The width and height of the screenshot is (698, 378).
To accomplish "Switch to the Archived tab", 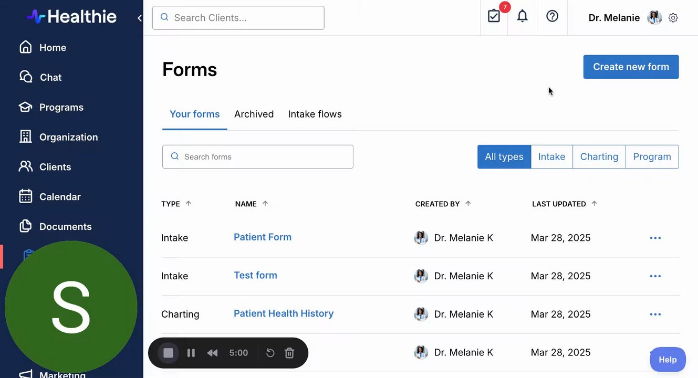I will [x=254, y=114].
